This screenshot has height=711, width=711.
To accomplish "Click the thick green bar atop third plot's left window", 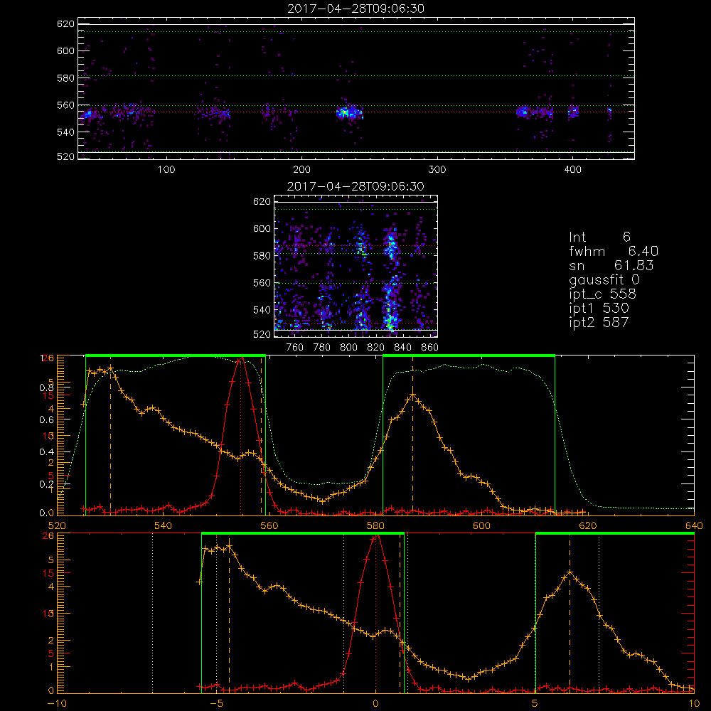I will click(176, 355).
